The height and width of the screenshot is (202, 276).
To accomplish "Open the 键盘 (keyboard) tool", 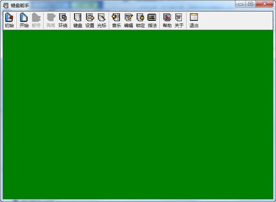I will [78, 20].
